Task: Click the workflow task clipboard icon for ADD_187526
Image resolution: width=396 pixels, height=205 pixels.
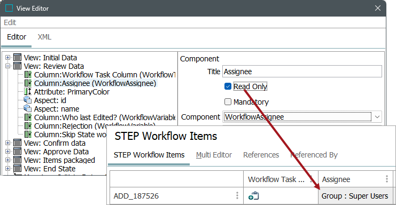Action: coord(253,196)
